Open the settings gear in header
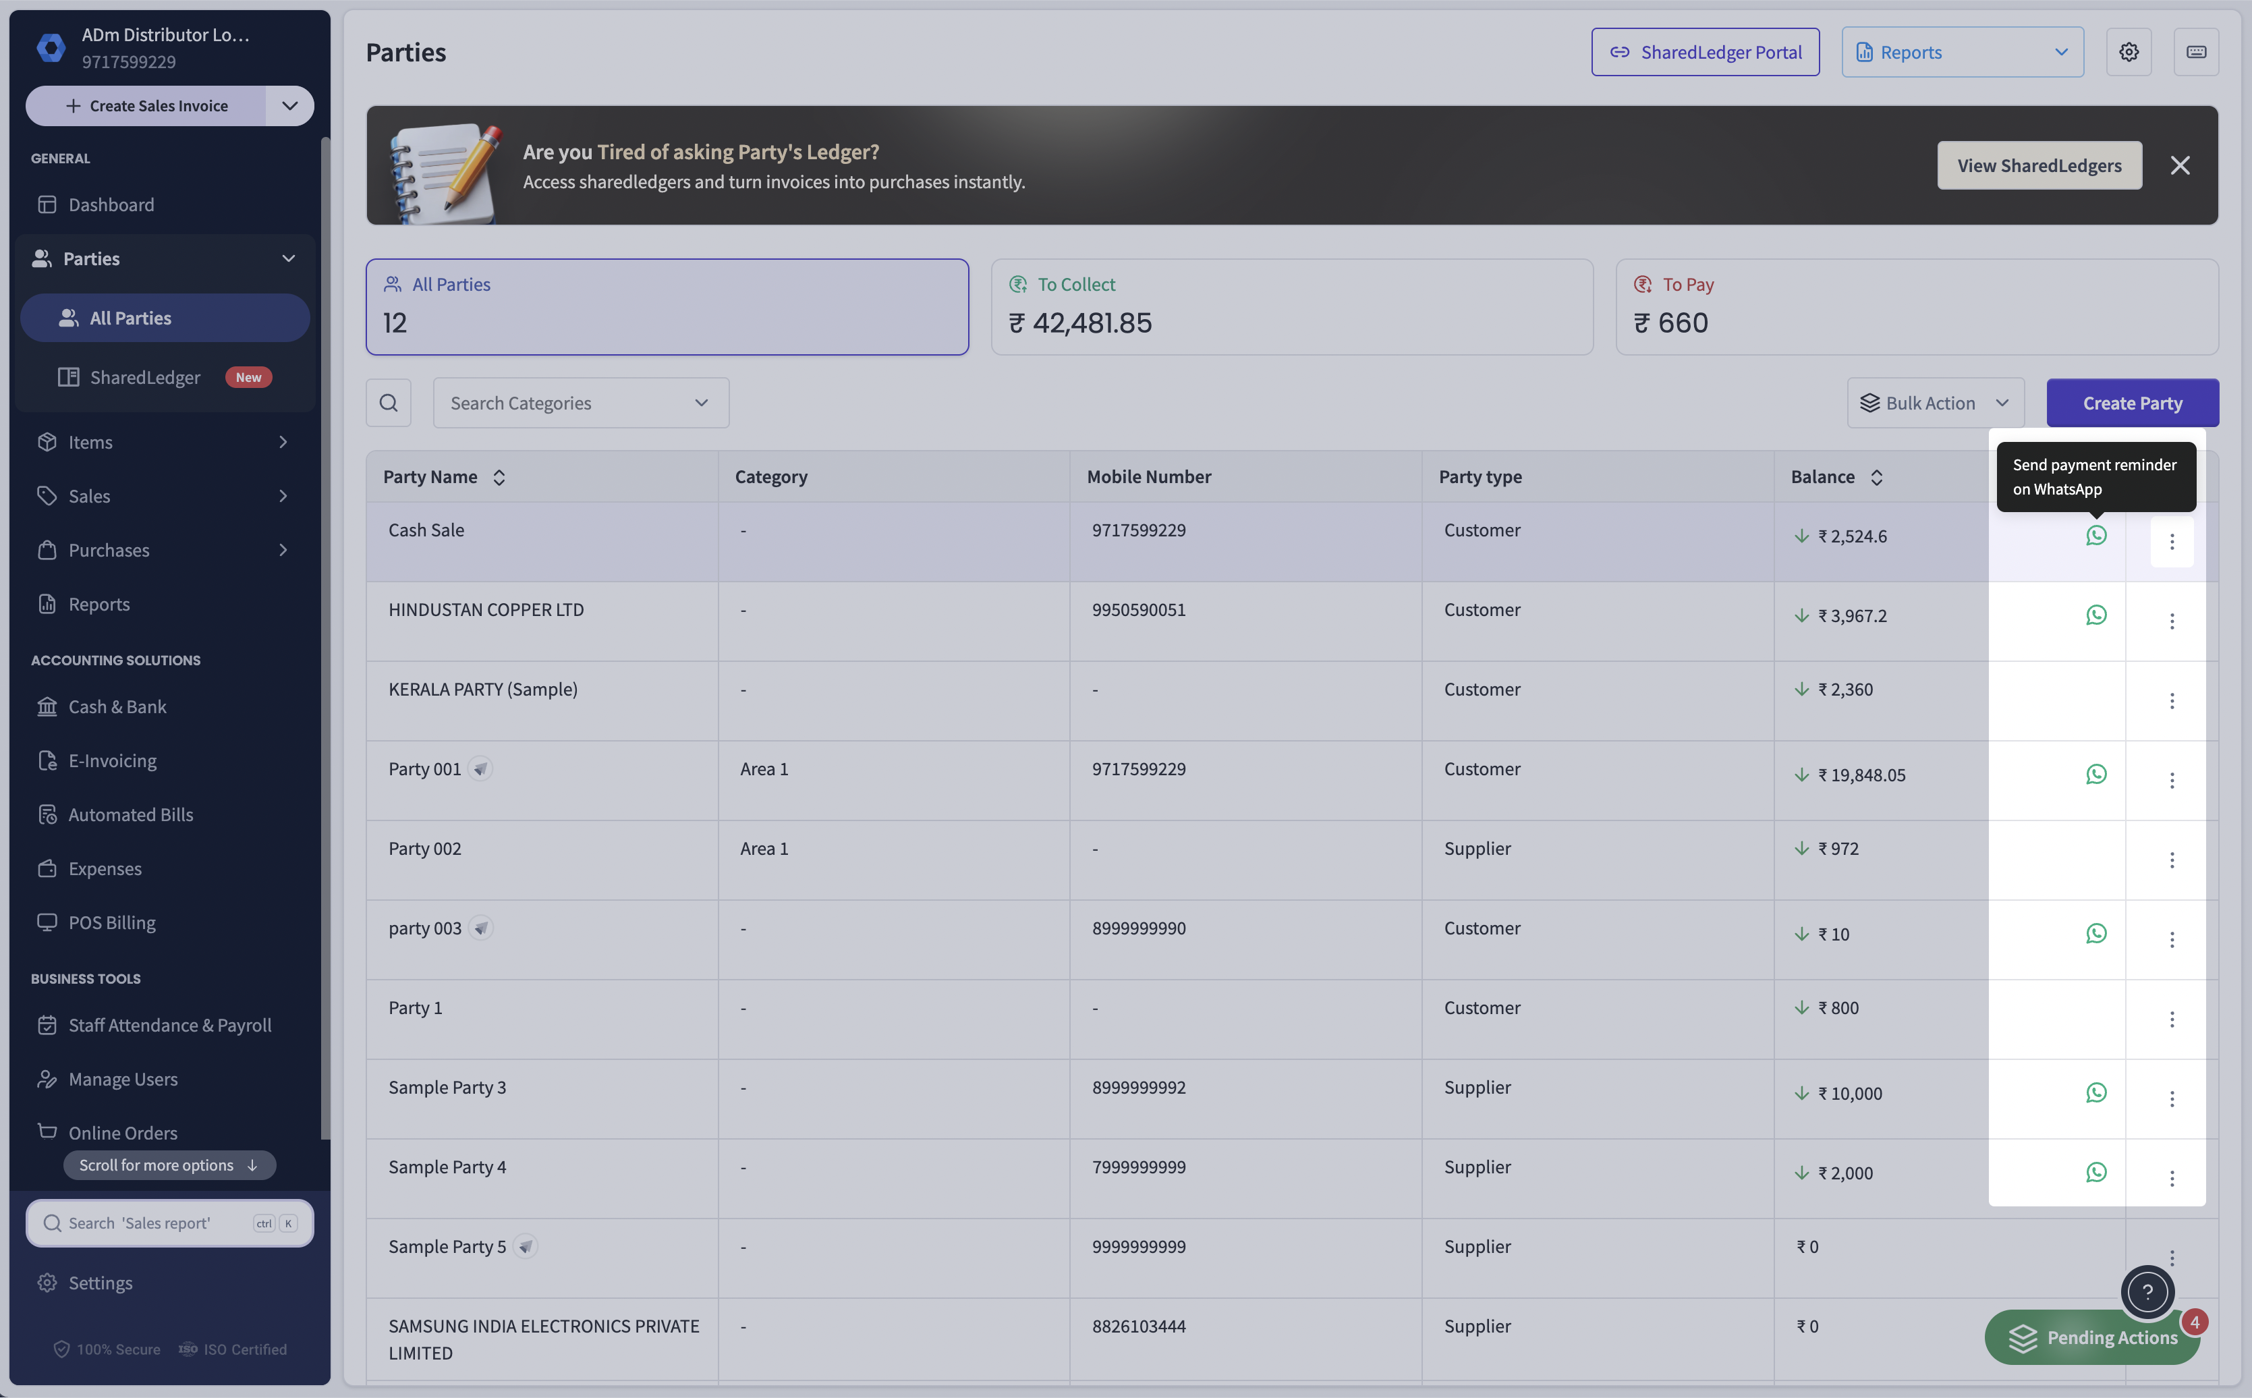The image size is (2252, 1398). pos(2128,52)
